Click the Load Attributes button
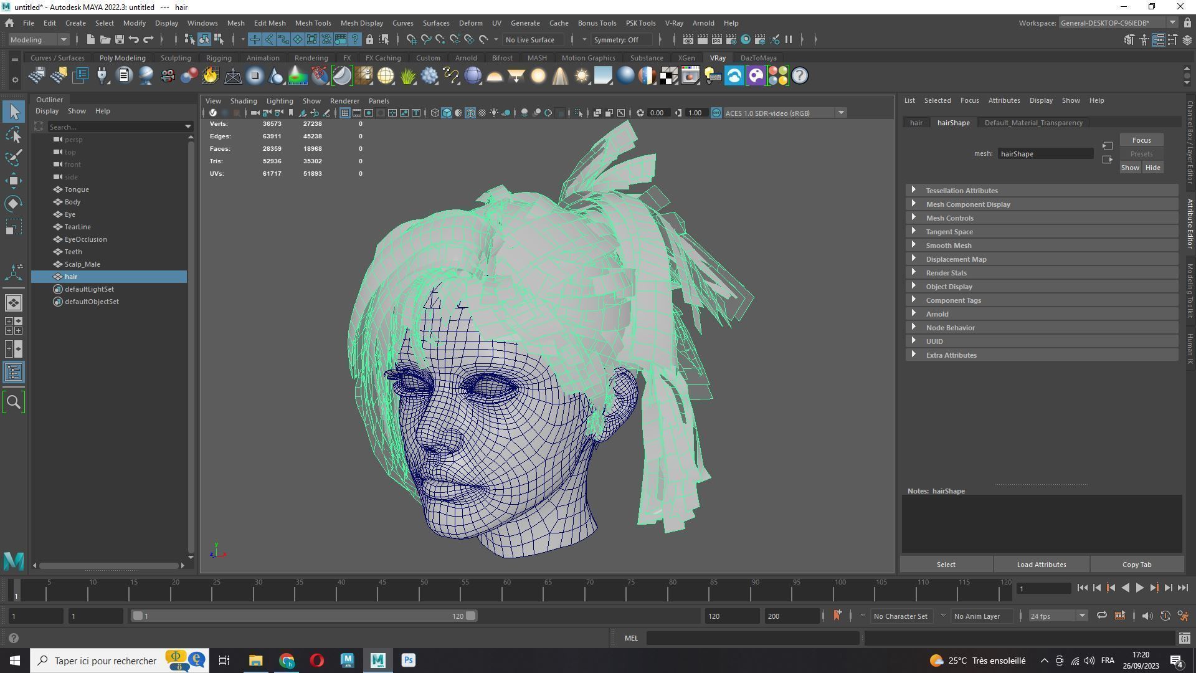Screen dimensions: 1196x673 1042,565
